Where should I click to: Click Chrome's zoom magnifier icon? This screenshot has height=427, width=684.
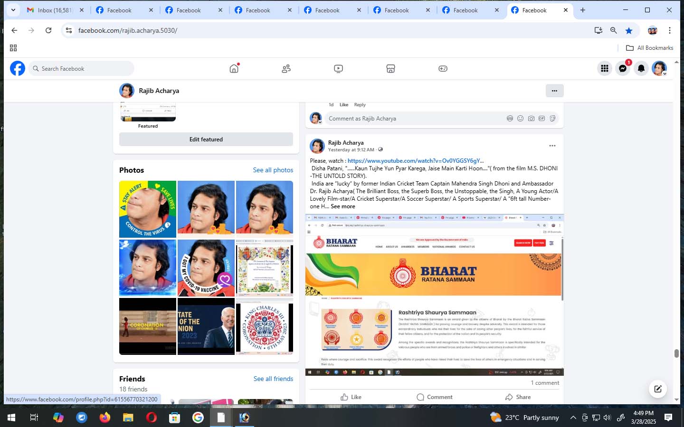point(614,30)
